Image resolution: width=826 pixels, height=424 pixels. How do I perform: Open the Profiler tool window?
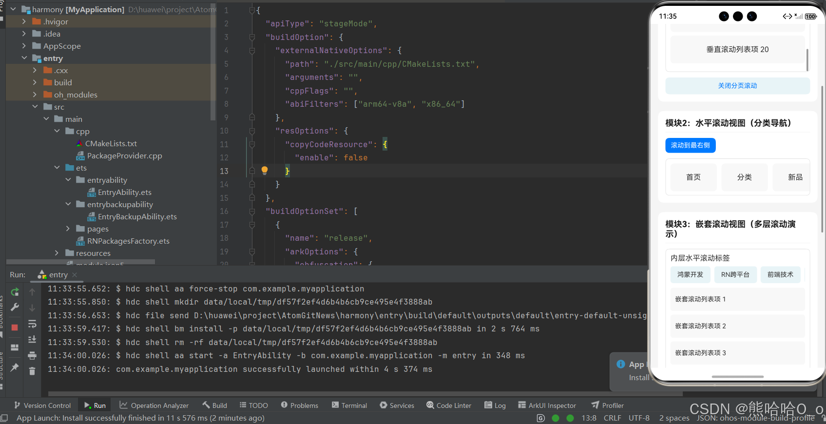608,405
